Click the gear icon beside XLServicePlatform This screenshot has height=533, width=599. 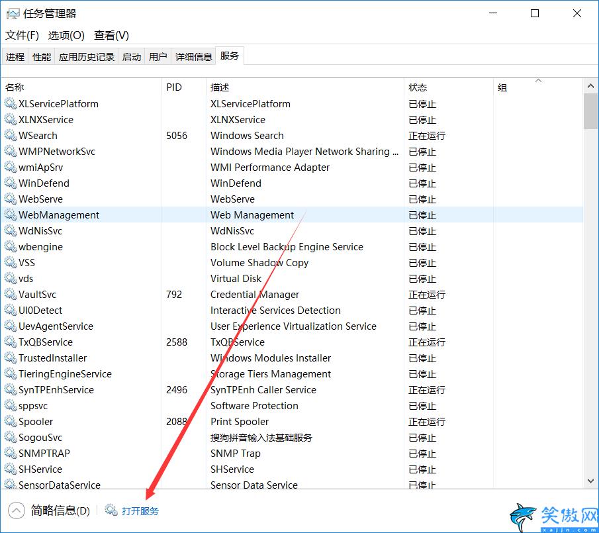tap(11, 103)
